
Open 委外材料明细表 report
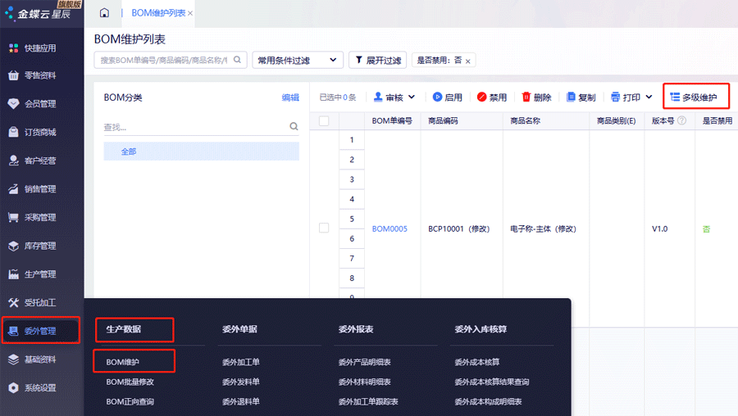364,382
